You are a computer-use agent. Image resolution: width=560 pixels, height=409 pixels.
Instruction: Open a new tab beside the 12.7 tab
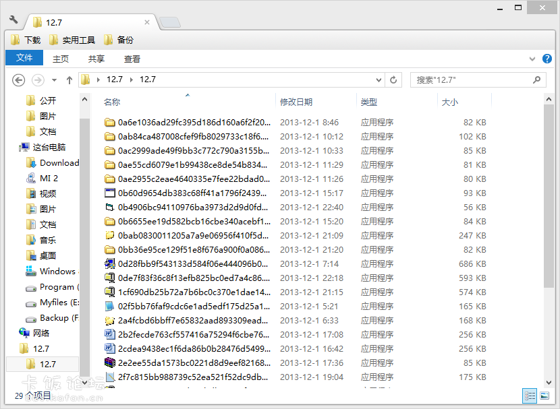170,22
